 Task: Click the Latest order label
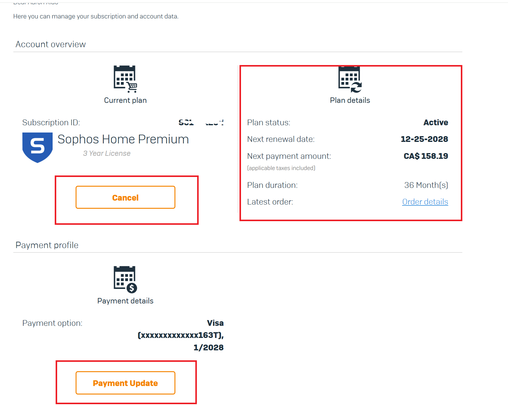pyautogui.click(x=270, y=202)
